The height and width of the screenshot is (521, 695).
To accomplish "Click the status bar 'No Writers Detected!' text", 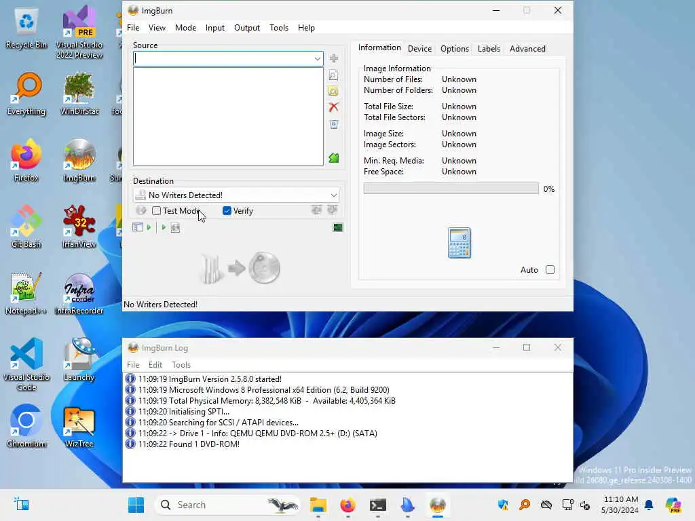I will pyautogui.click(x=160, y=305).
